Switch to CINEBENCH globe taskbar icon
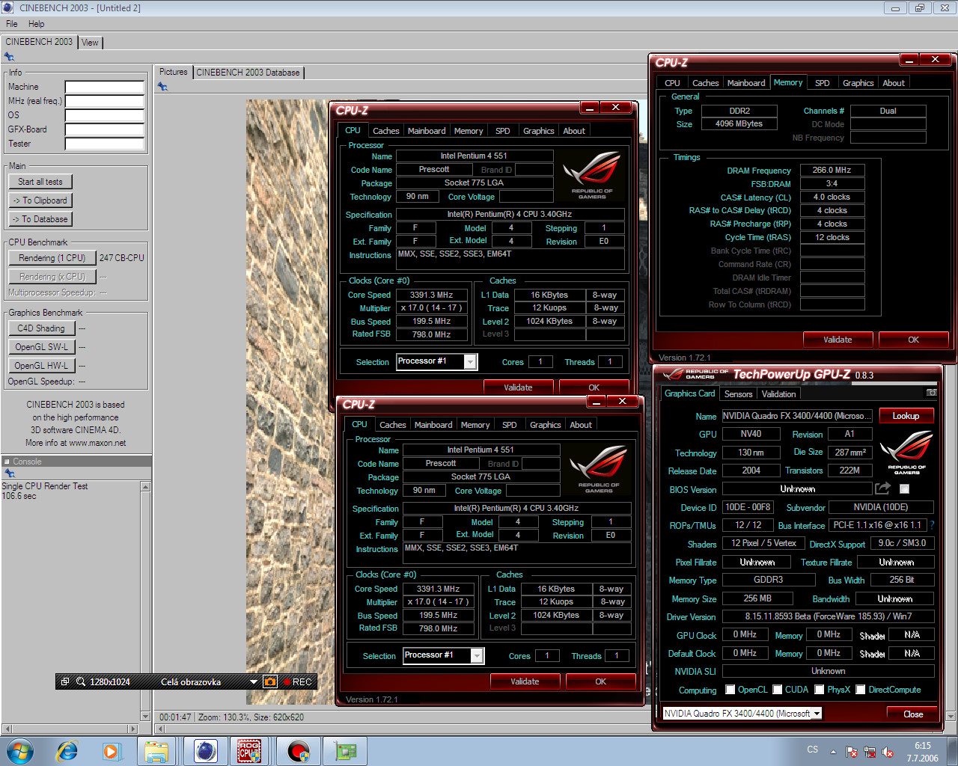Screen dimensions: 958x766 [x=205, y=751]
